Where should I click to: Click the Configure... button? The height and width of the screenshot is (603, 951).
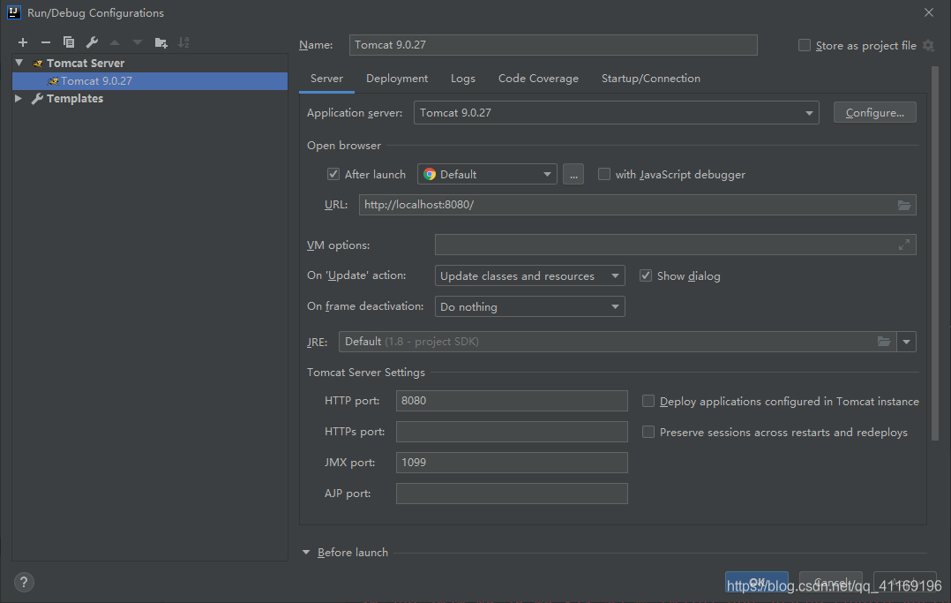(x=874, y=112)
